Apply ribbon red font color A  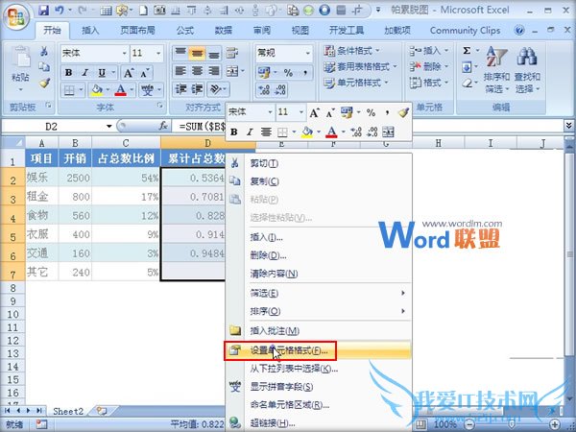tap(121, 89)
